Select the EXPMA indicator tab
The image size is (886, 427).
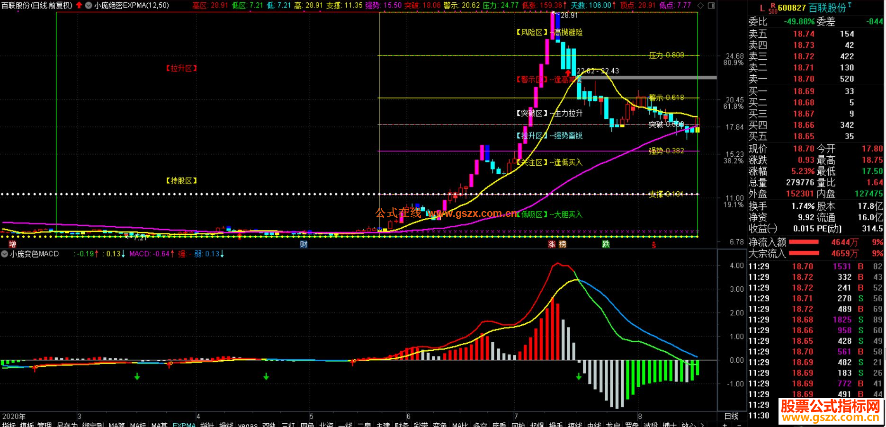click(184, 424)
